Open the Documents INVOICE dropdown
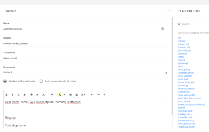Viewport: 209px width, 132px height. (x=85, y=72)
